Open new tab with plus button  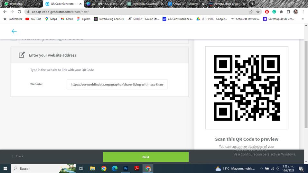[252, 4]
